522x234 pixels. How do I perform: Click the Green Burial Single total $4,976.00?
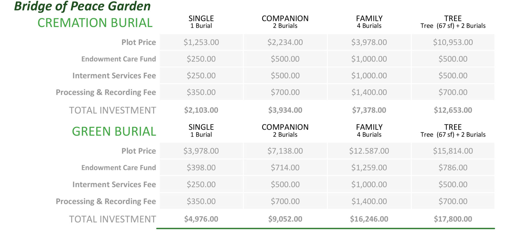201,219
